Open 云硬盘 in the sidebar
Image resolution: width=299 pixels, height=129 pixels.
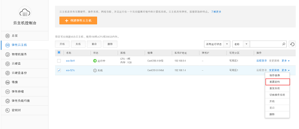coord(24,64)
